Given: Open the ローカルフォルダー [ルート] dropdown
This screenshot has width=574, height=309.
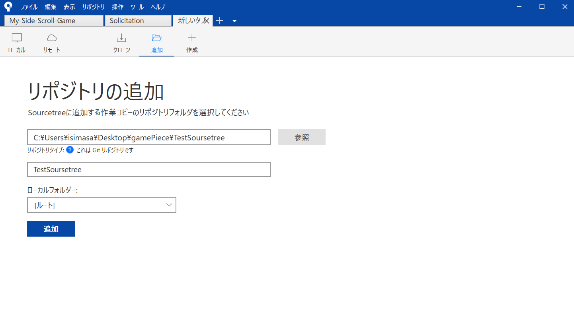Looking at the screenshot, I should 102,205.
